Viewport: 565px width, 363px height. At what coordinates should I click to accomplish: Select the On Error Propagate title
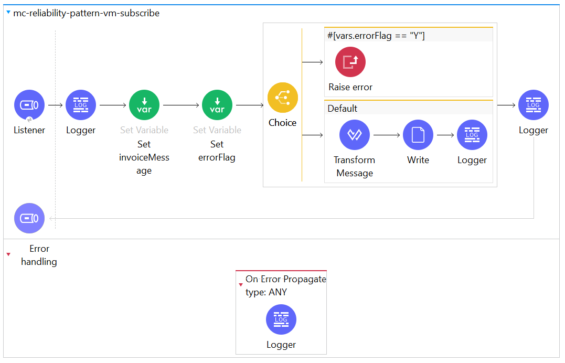click(285, 279)
